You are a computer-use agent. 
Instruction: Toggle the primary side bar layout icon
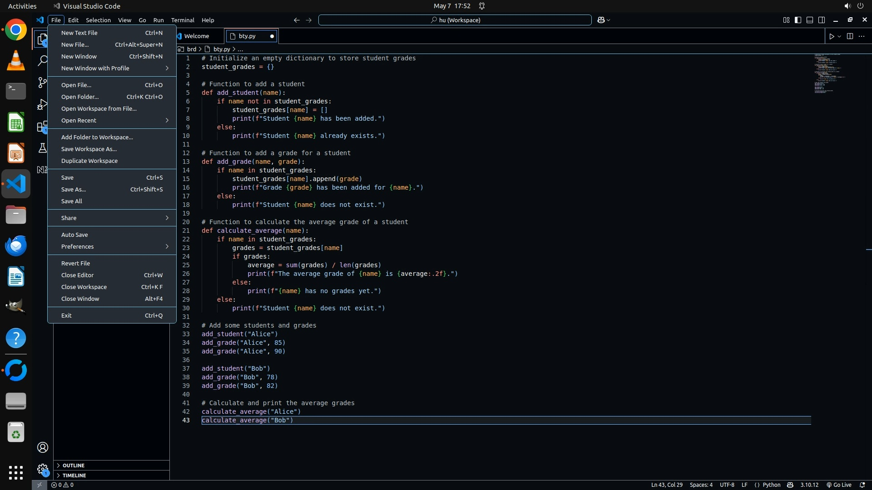798,20
